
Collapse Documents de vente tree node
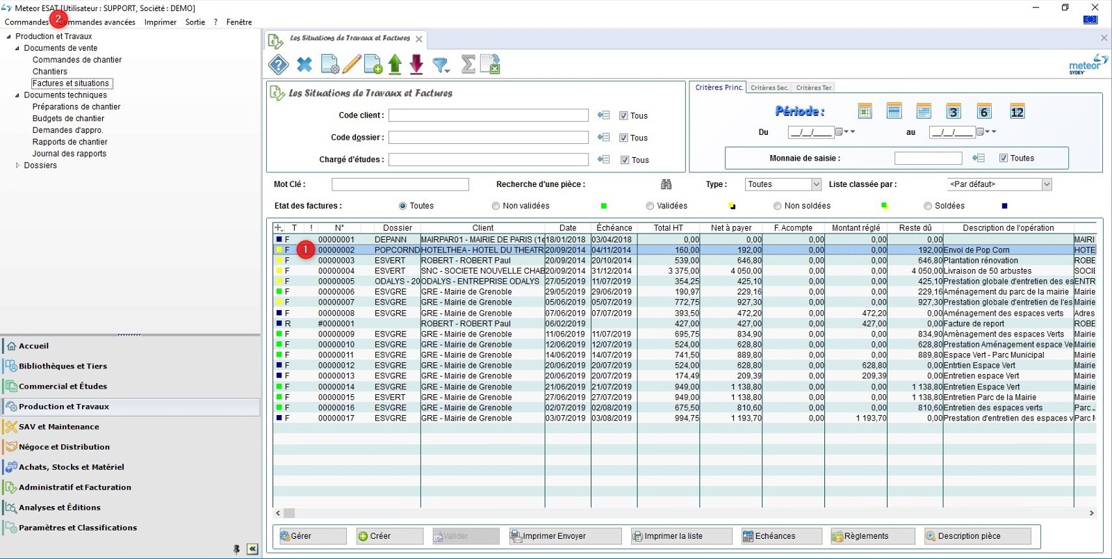[17, 49]
